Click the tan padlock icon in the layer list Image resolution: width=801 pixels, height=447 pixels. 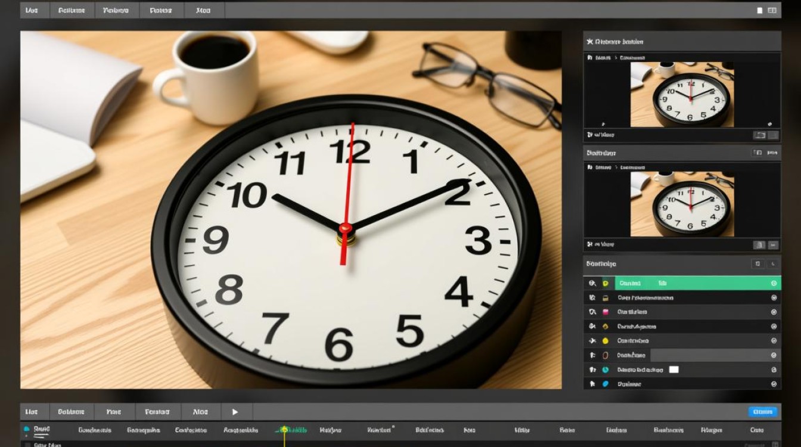pos(605,298)
